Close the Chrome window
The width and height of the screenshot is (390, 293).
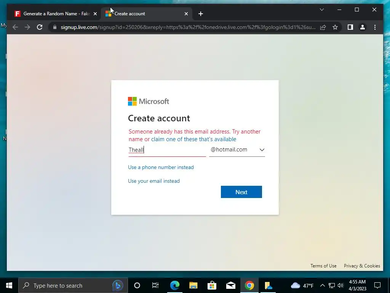pos(374,10)
